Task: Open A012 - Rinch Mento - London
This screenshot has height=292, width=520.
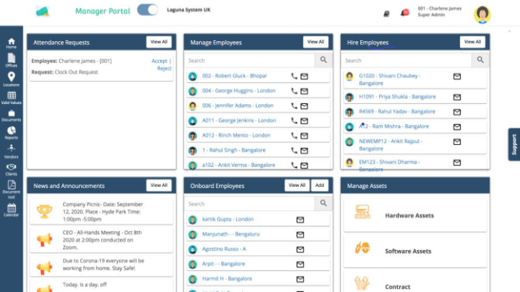Action: 237,135
